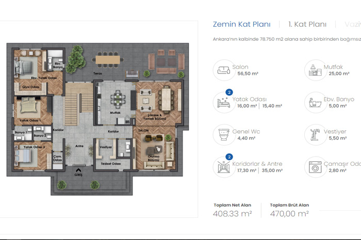This screenshot has height=240, width=361.
Task: Click the Toplam Net Alan heading
Action: (x=232, y=205)
